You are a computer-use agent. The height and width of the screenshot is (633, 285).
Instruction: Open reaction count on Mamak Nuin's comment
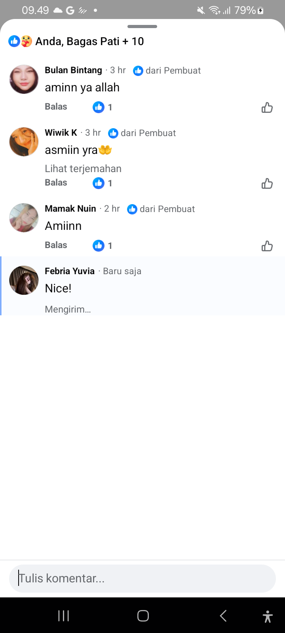[103, 246]
